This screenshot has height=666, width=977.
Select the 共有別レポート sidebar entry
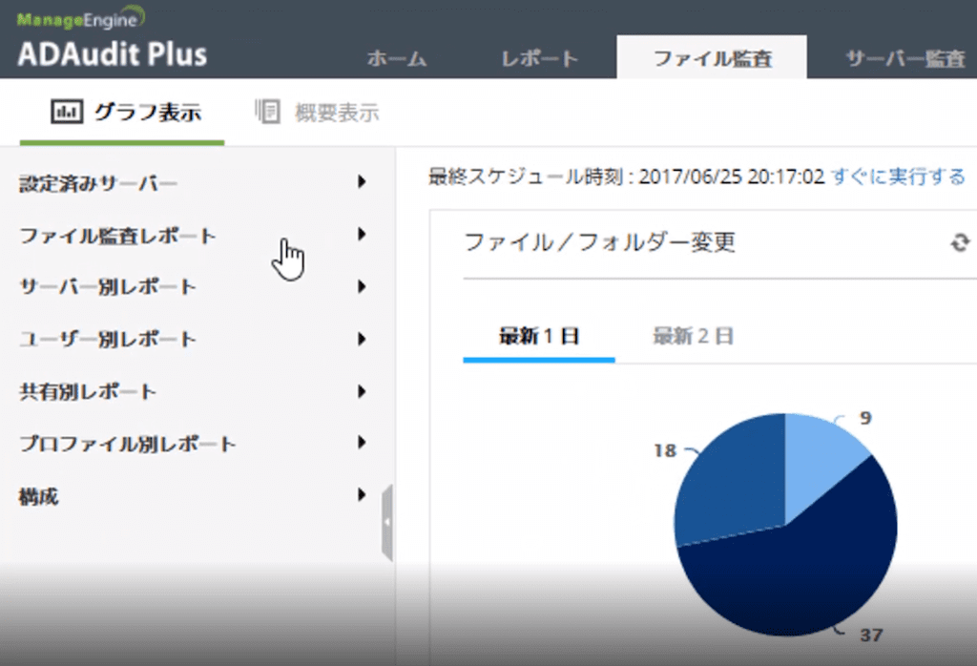click(86, 391)
